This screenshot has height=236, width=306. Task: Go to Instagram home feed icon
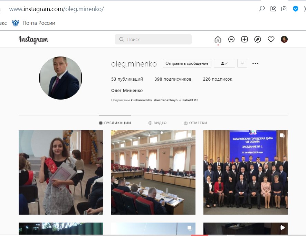(x=218, y=39)
